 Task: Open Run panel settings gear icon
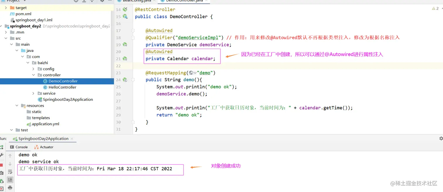click(x=441, y=138)
